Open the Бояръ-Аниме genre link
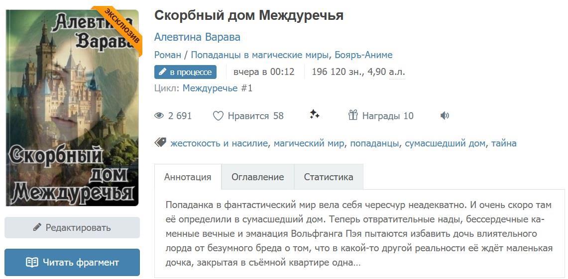 (x=363, y=55)
